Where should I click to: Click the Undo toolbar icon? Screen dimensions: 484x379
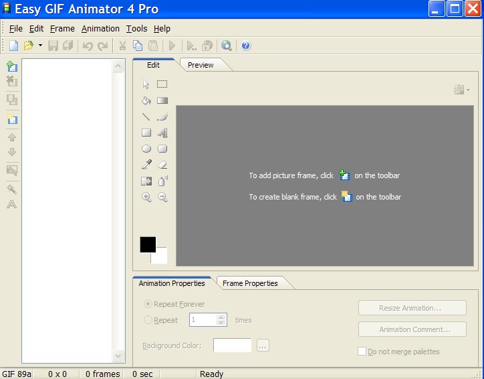[x=88, y=46]
